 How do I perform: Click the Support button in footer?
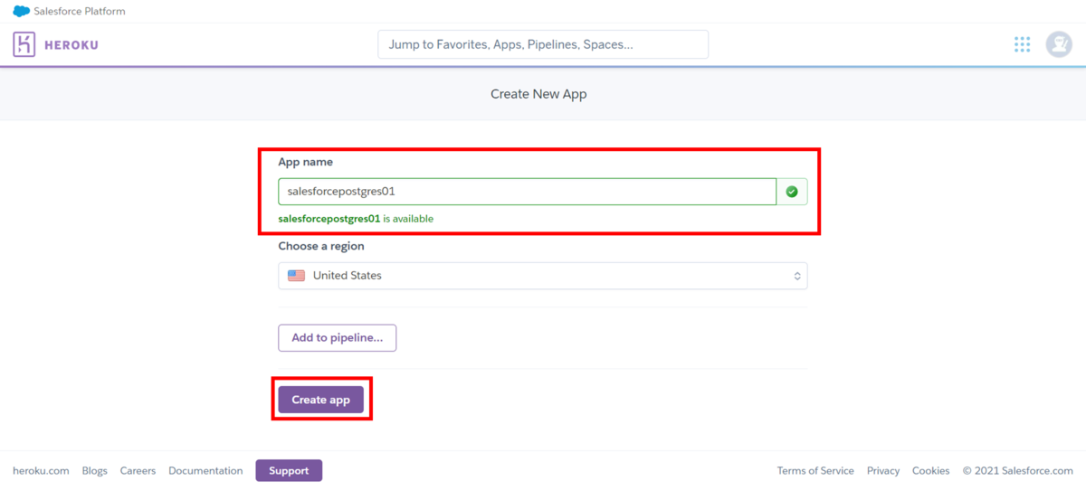tap(289, 470)
